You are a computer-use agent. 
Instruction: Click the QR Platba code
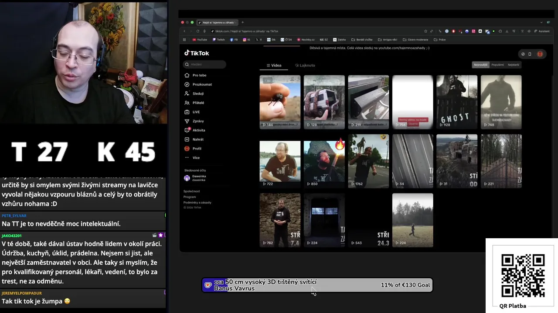pos(523,276)
